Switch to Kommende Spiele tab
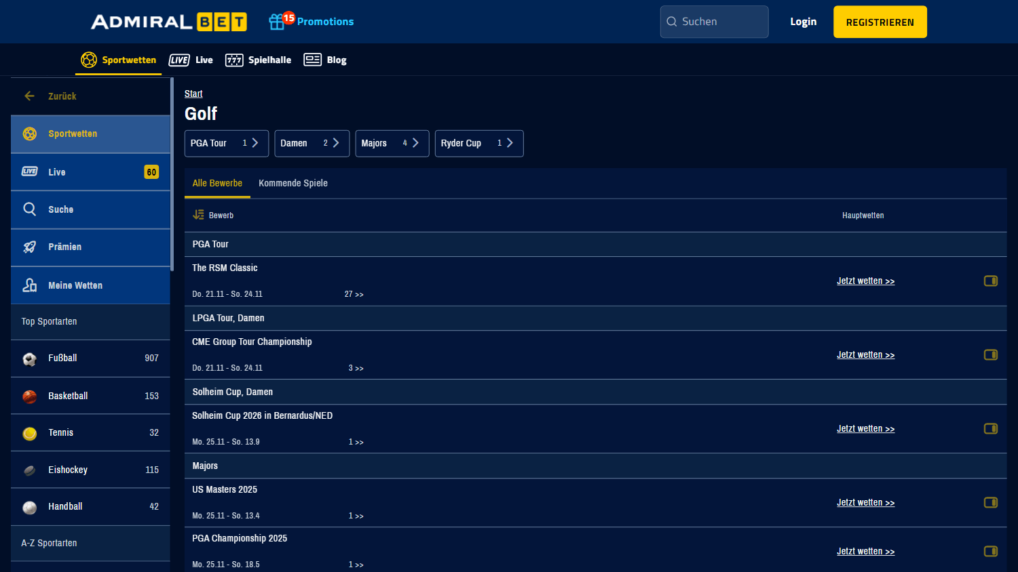Viewport: 1018px width, 572px height. 293,183
